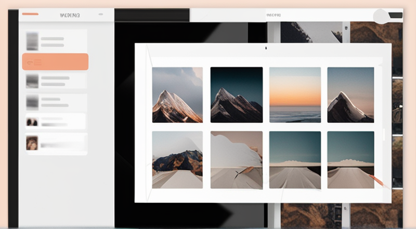Switch to the white tab beside the dark tab
The height and width of the screenshot is (229, 416).
click(228, 15)
